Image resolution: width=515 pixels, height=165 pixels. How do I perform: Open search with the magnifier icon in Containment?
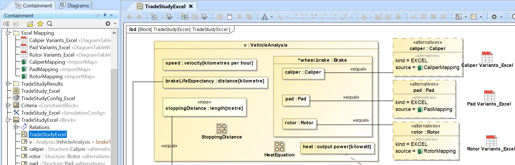(50, 24)
